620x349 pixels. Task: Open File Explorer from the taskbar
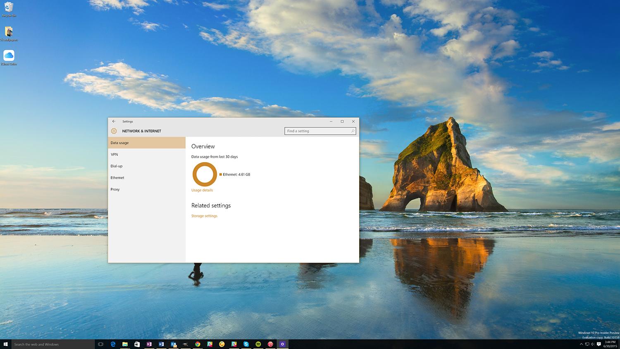tap(125, 344)
